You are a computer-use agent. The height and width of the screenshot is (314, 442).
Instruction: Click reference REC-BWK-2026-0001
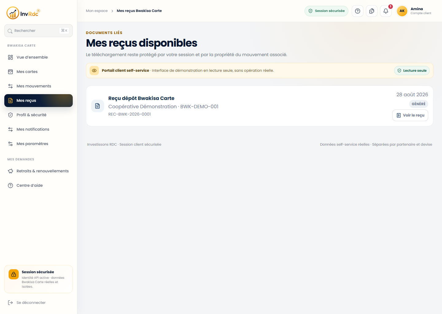click(x=130, y=114)
